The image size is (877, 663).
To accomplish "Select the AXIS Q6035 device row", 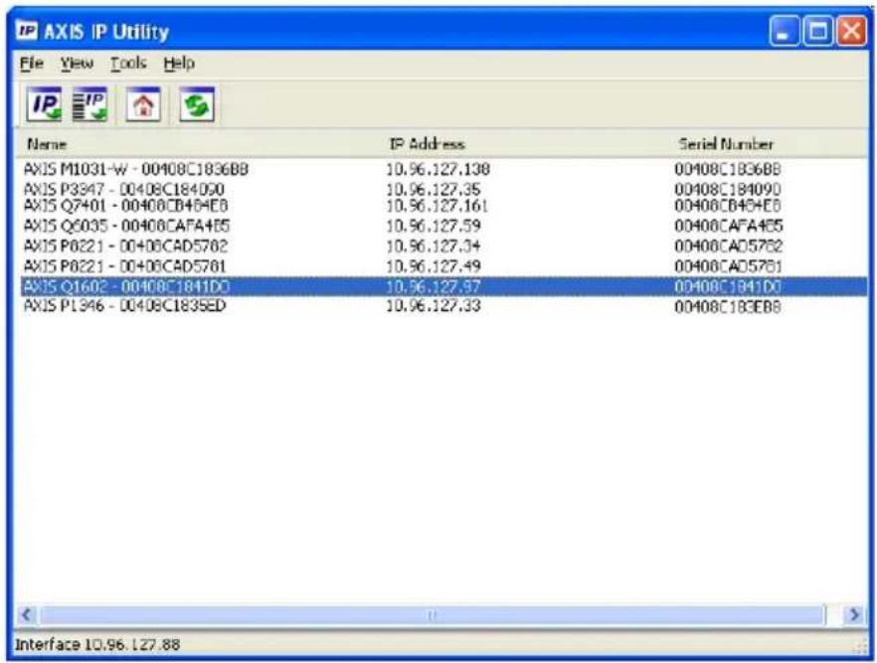I will point(443,226).
